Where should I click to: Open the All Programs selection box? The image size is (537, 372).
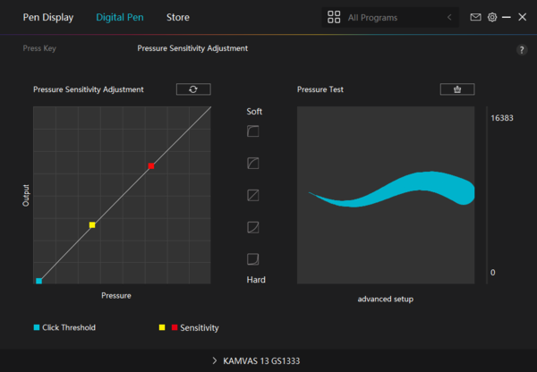coord(390,17)
